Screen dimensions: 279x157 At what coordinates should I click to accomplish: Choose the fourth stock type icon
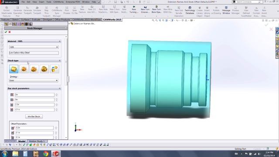tap(44, 69)
